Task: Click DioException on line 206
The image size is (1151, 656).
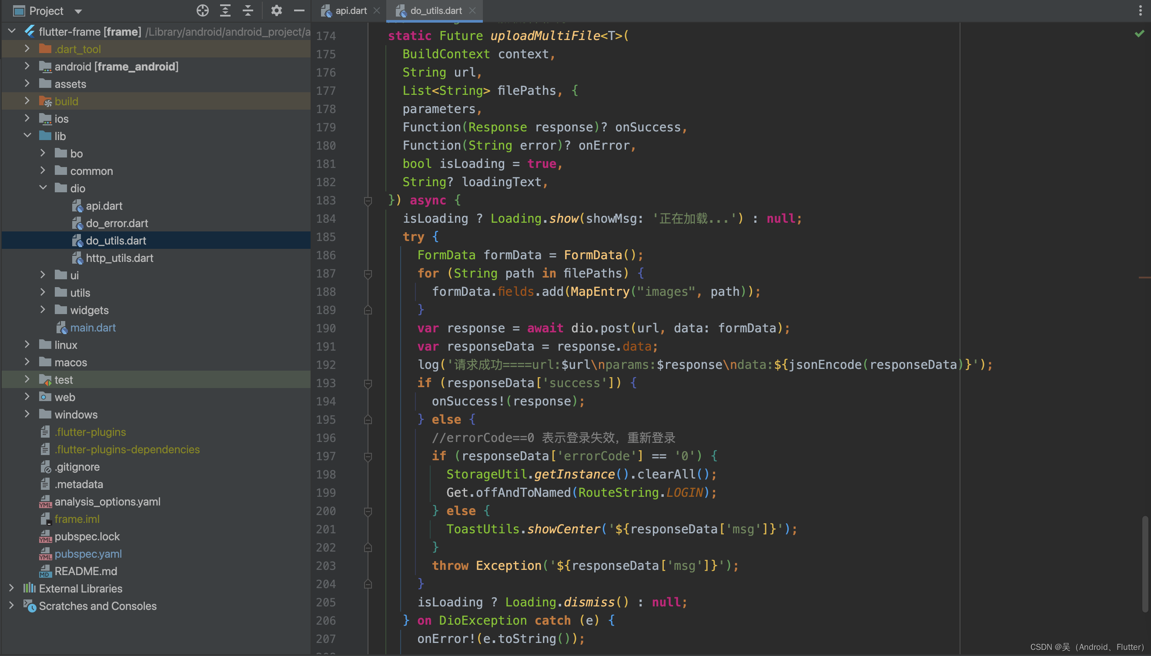Action: (x=482, y=620)
